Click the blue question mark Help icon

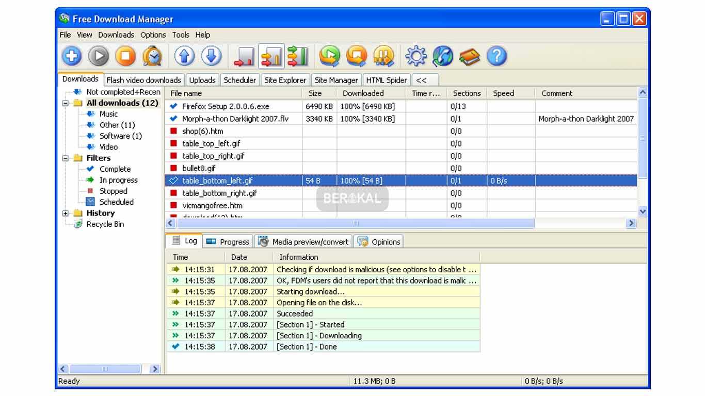tap(496, 56)
